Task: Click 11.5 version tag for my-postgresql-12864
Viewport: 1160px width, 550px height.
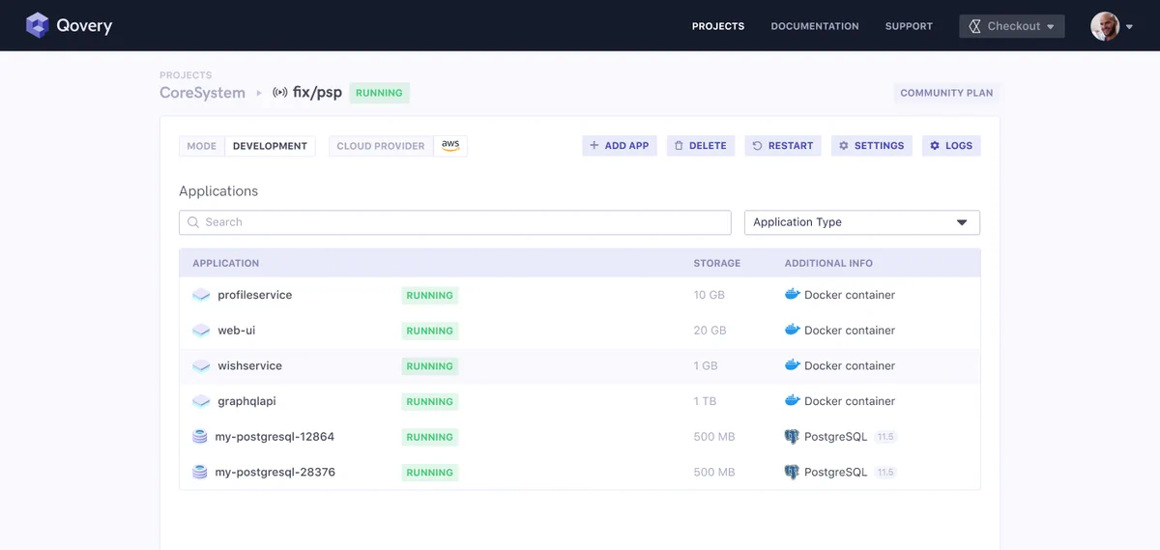Action: (885, 437)
